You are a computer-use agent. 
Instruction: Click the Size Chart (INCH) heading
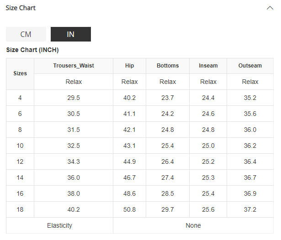click(32, 50)
